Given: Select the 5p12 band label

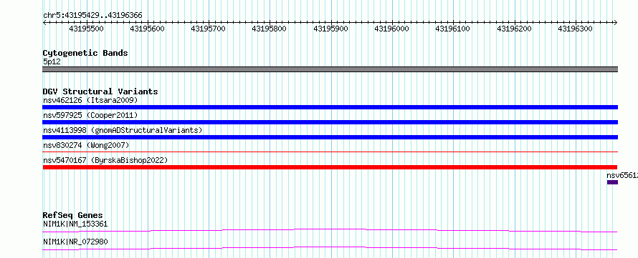Looking at the screenshot, I should 52,62.
